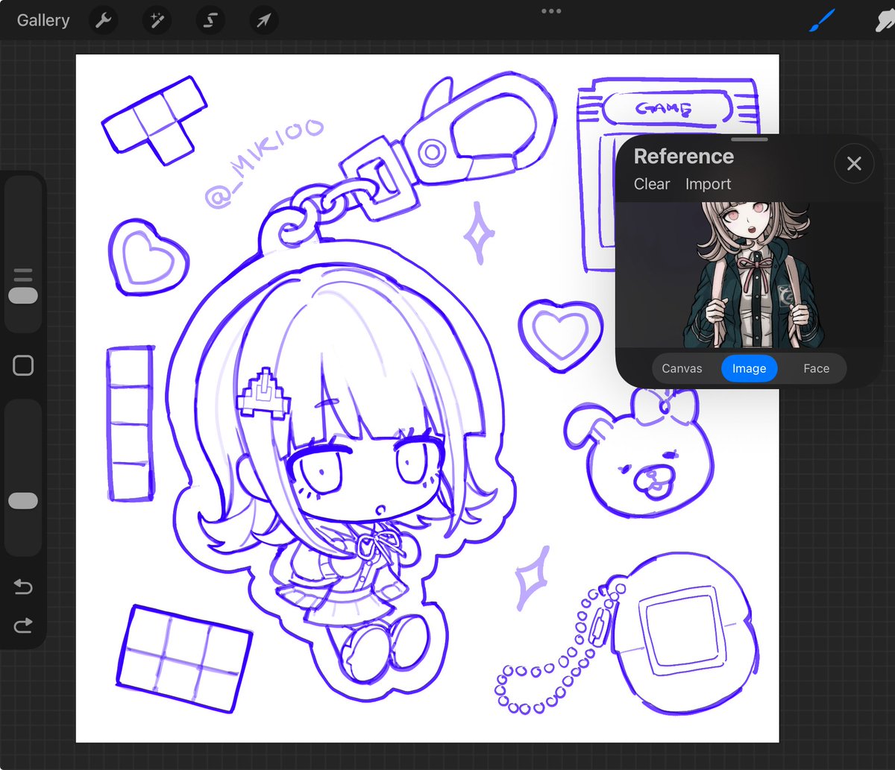Undo the last stroke
The width and height of the screenshot is (895, 770).
pyautogui.click(x=23, y=587)
